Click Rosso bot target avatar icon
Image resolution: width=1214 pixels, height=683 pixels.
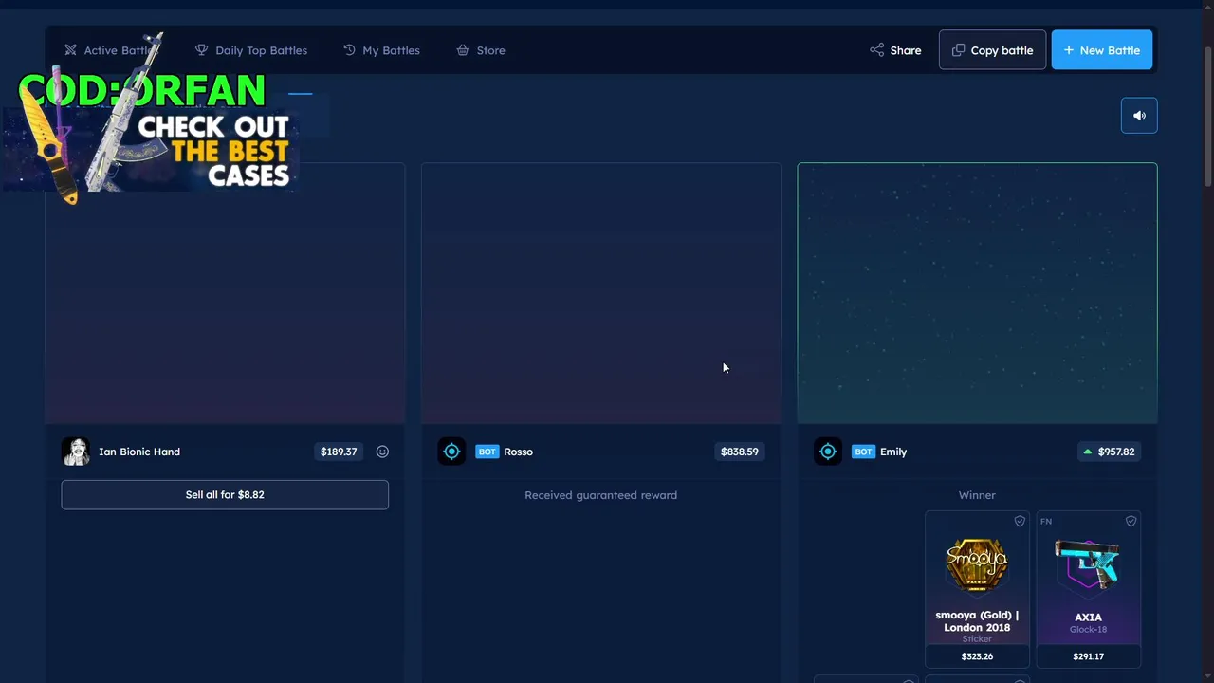pos(451,452)
